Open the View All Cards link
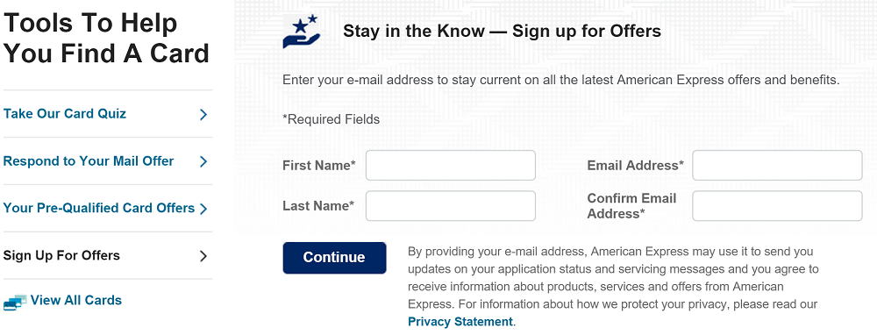 [76, 300]
